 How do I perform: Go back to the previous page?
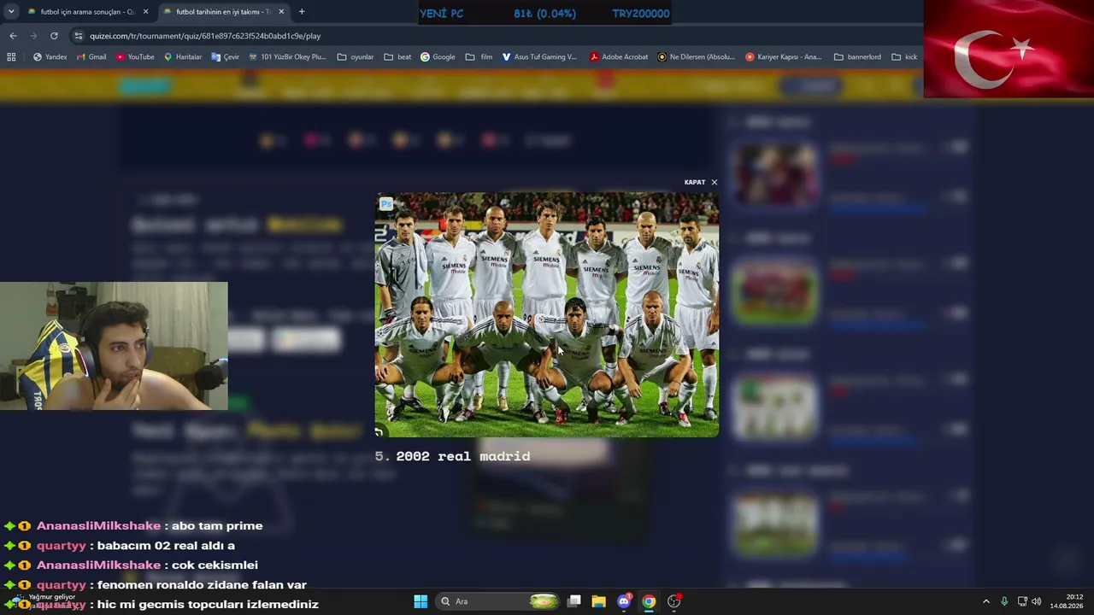tap(13, 36)
